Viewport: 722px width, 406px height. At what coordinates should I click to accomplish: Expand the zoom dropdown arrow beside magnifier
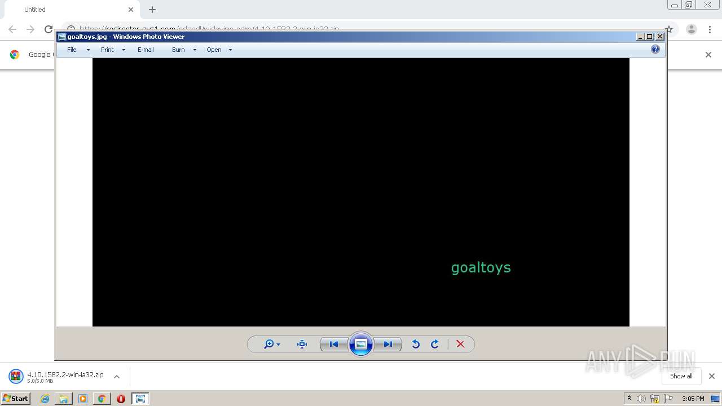point(278,345)
